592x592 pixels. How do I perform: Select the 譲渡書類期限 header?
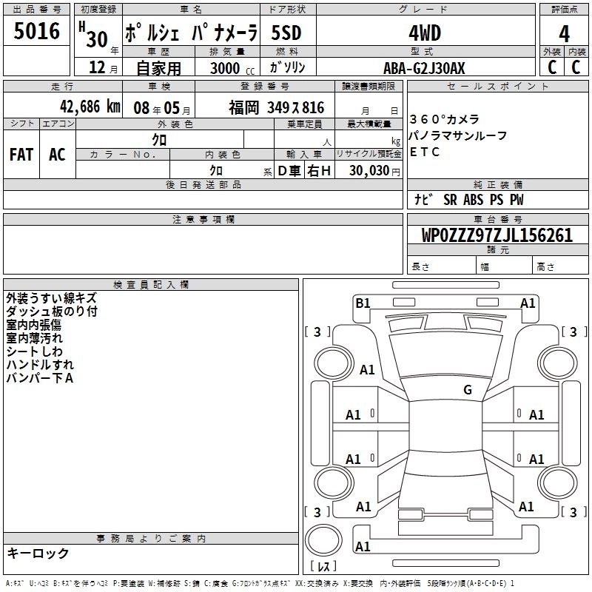[369, 86]
